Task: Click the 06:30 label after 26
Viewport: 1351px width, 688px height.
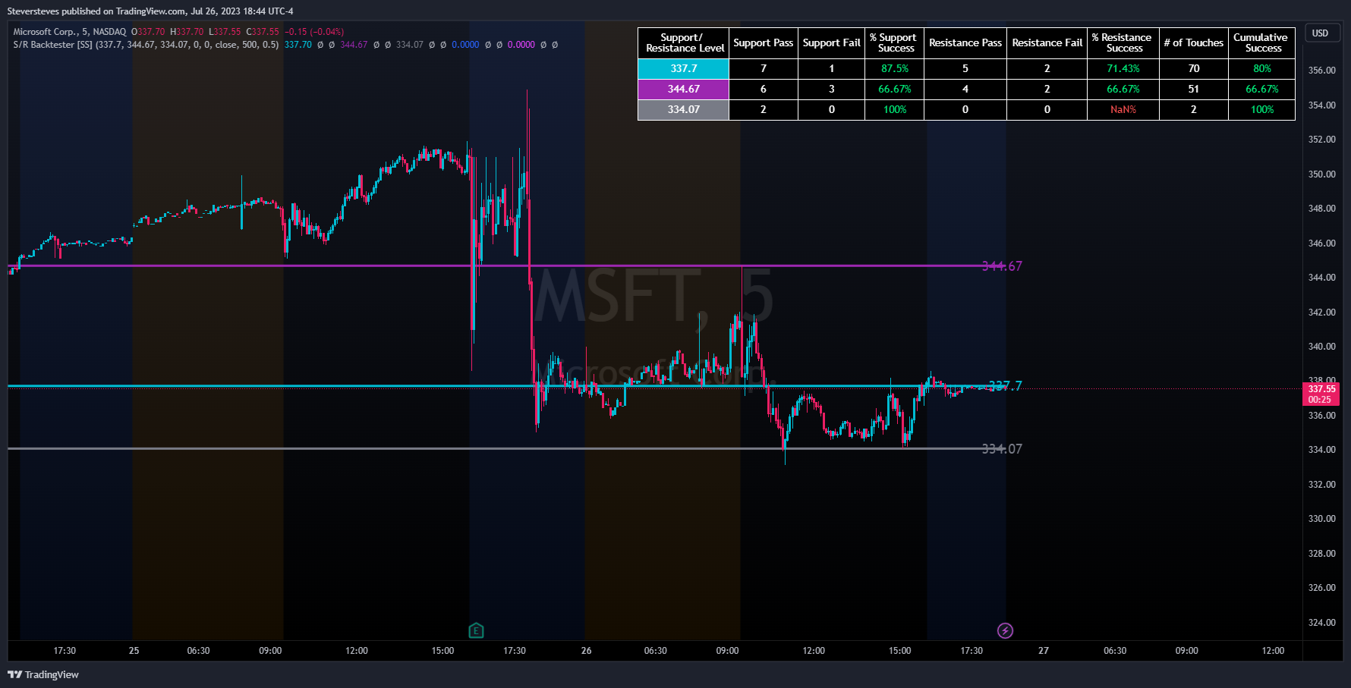Action: (x=655, y=651)
